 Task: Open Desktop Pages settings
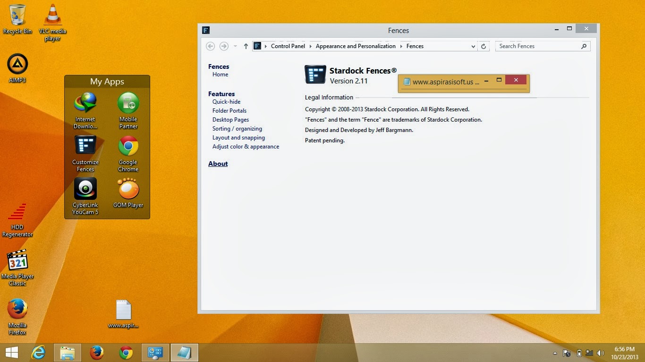(230, 120)
